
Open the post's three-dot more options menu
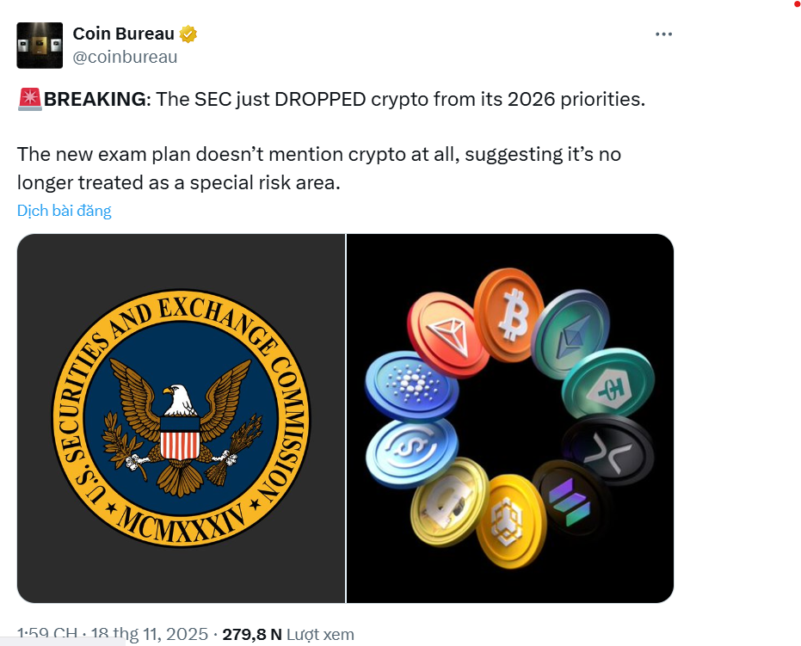663,34
